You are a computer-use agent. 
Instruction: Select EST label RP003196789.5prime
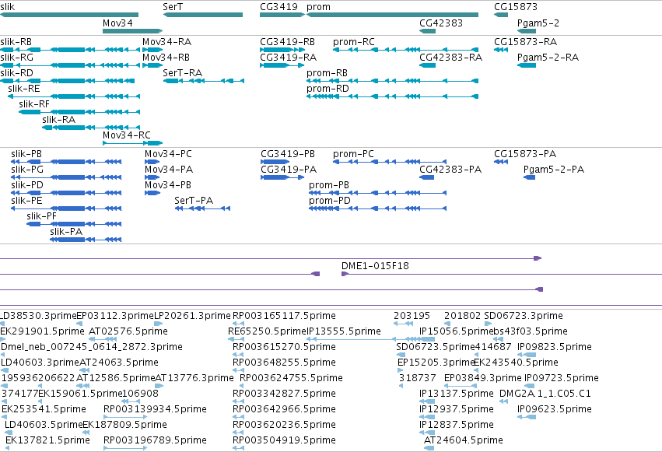coord(155,440)
